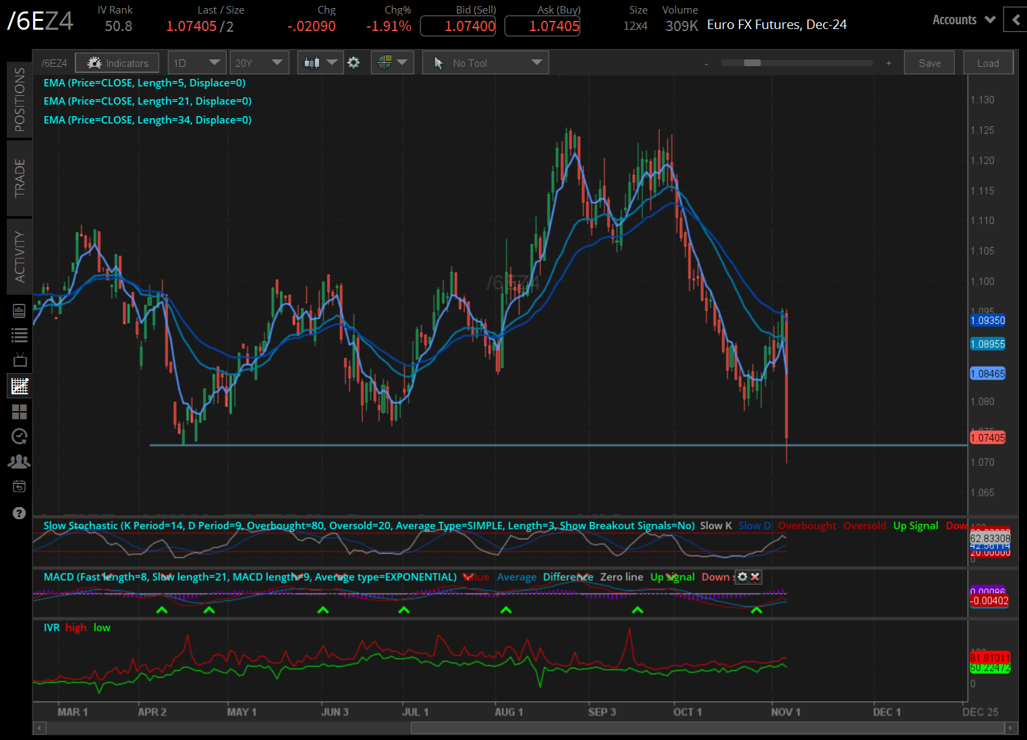
Task: Click the Bid (Sell) price box
Action: coord(458,26)
